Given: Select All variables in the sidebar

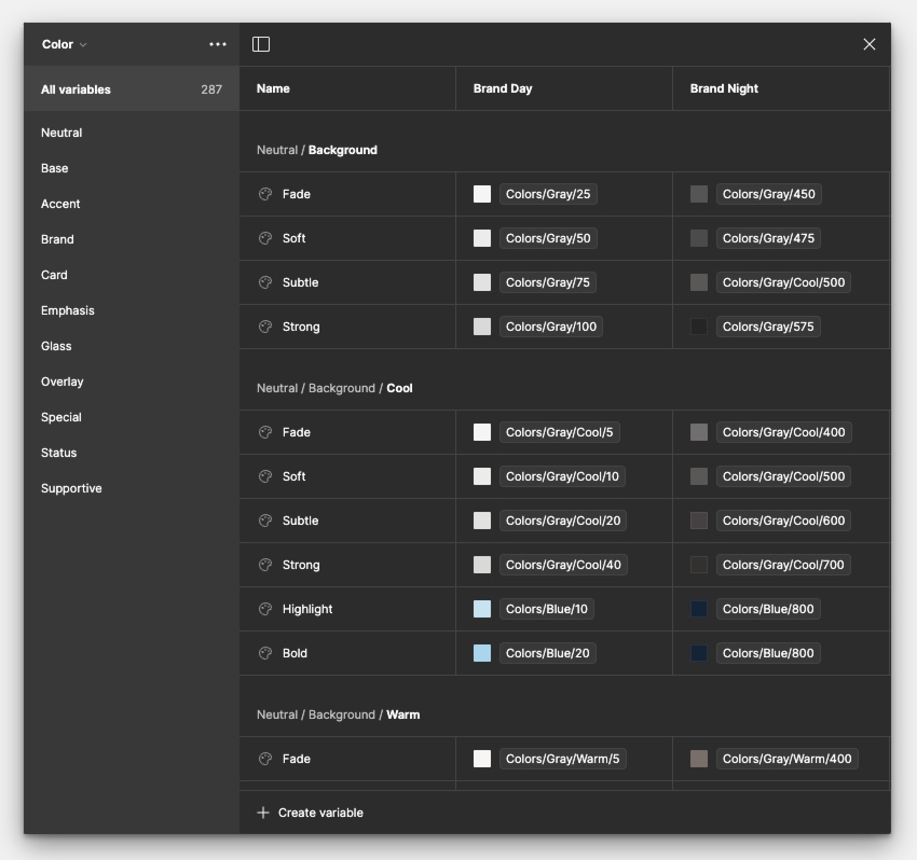Looking at the screenshot, I should [x=76, y=89].
